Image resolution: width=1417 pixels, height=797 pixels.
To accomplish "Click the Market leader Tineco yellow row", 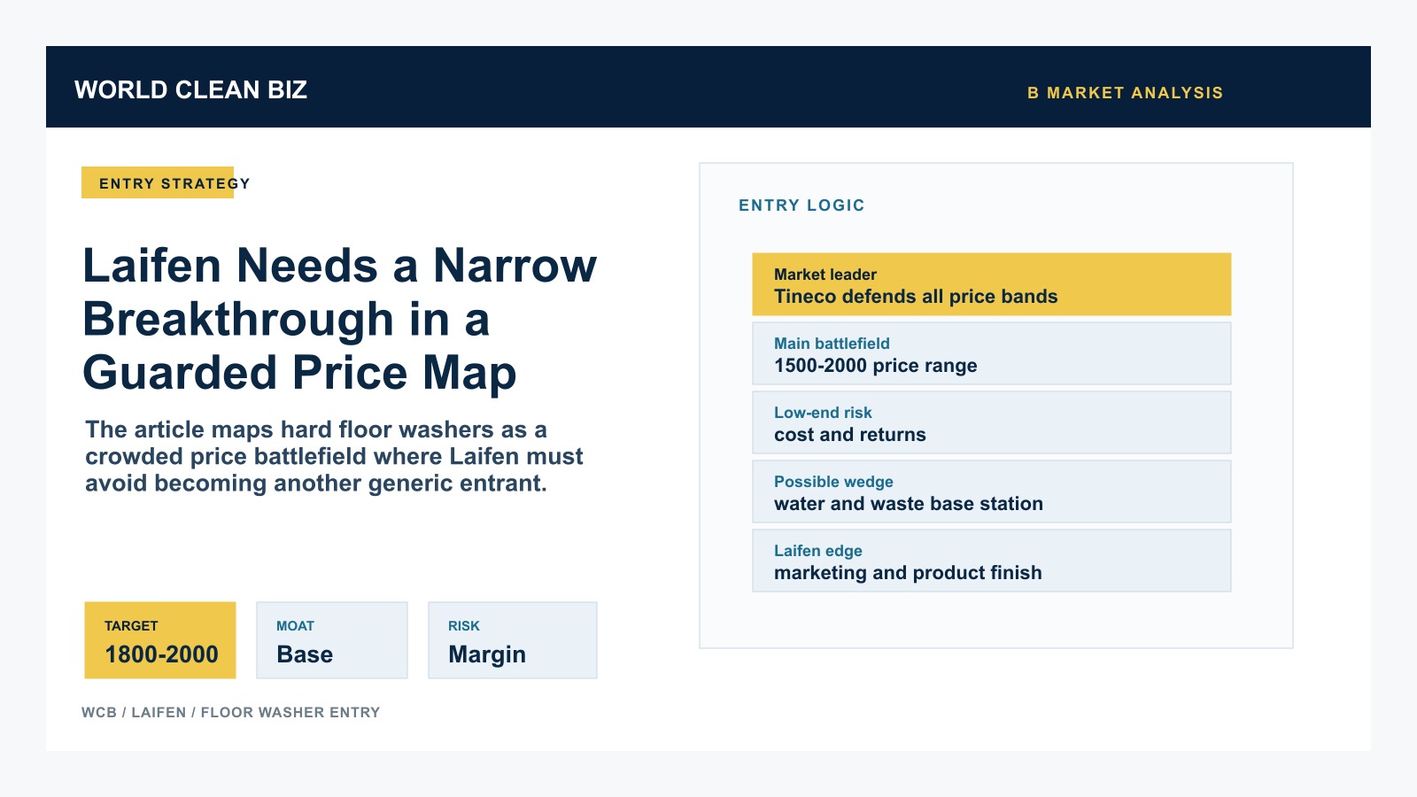I will (x=992, y=284).
